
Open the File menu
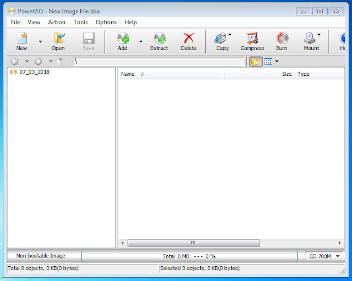[x=15, y=22]
